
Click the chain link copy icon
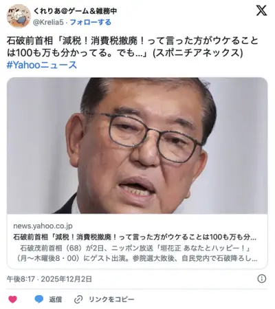[x=78, y=299]
